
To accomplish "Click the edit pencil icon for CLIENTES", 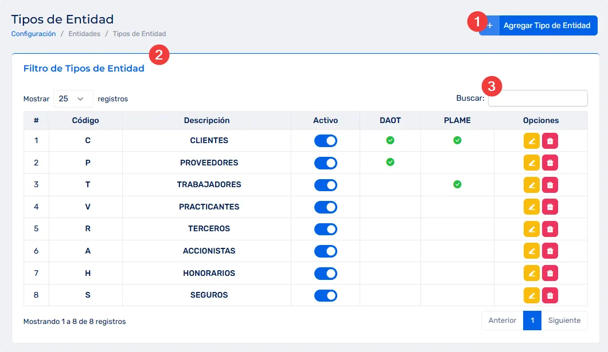I will click(532, 141).
